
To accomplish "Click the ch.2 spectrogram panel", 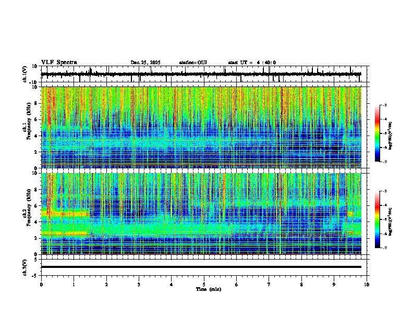I will coord(201,214).
